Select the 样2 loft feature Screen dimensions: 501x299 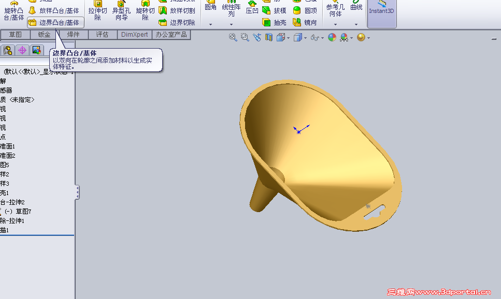click(x=5, y=174)
